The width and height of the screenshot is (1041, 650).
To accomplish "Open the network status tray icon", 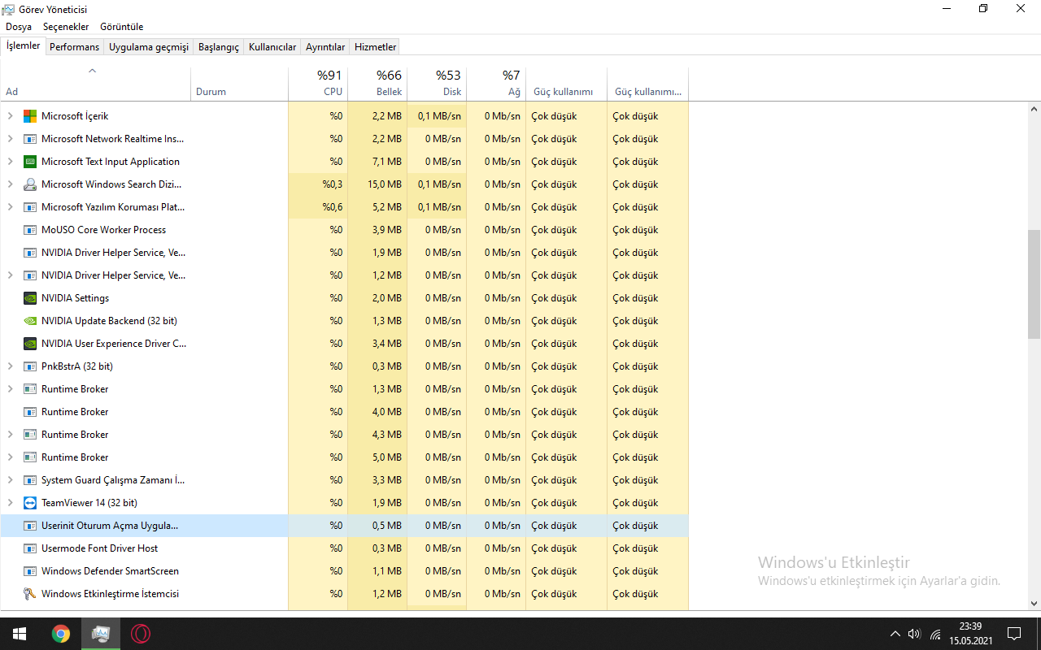I will pyautogui.click(x=935, y=634).
